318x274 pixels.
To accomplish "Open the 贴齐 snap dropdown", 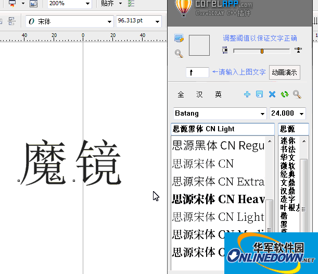I will click(x=120, y=3).
